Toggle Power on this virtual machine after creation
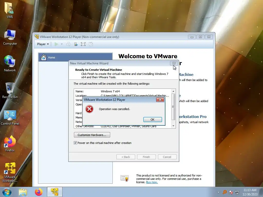Screen dimensions: 263x197 pos(75,143)
